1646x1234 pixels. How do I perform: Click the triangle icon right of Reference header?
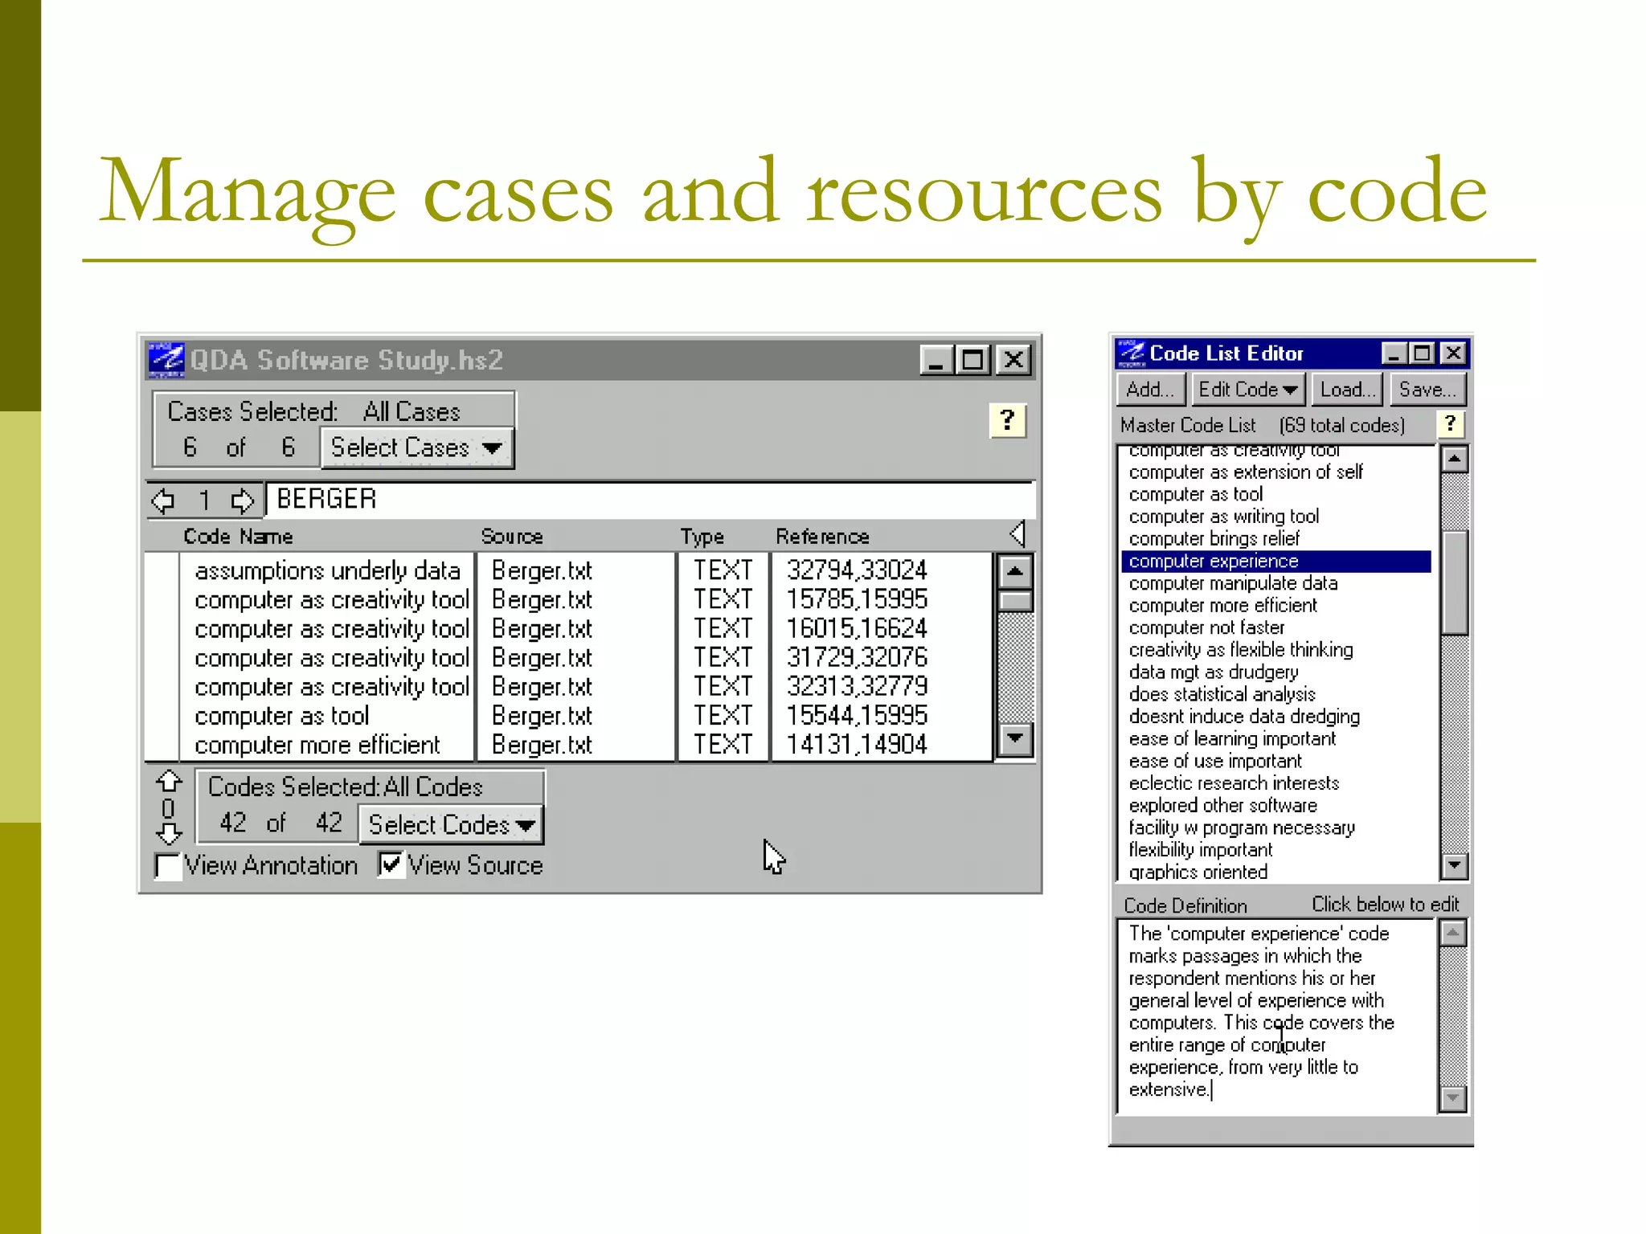(1017, 533)
